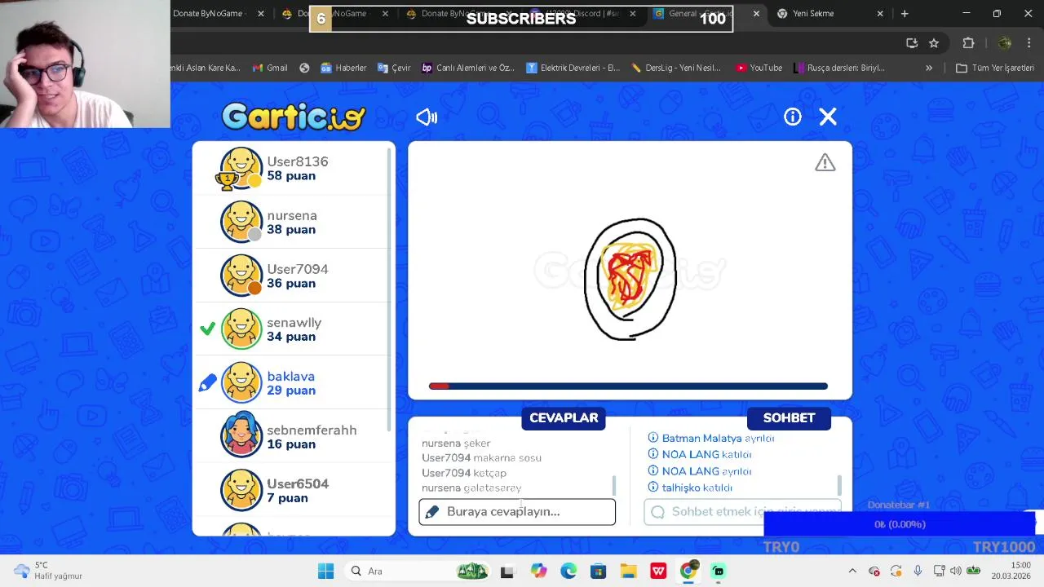
Task: Click 'nursena şeker' answer
Action: pos(456,444)
